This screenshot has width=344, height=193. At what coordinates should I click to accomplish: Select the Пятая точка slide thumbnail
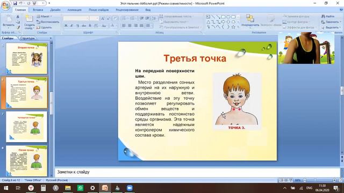click(26, 161)
